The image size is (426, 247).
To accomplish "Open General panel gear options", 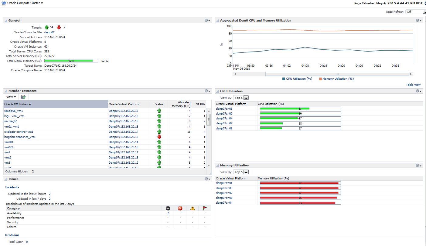I will [207, 20].
